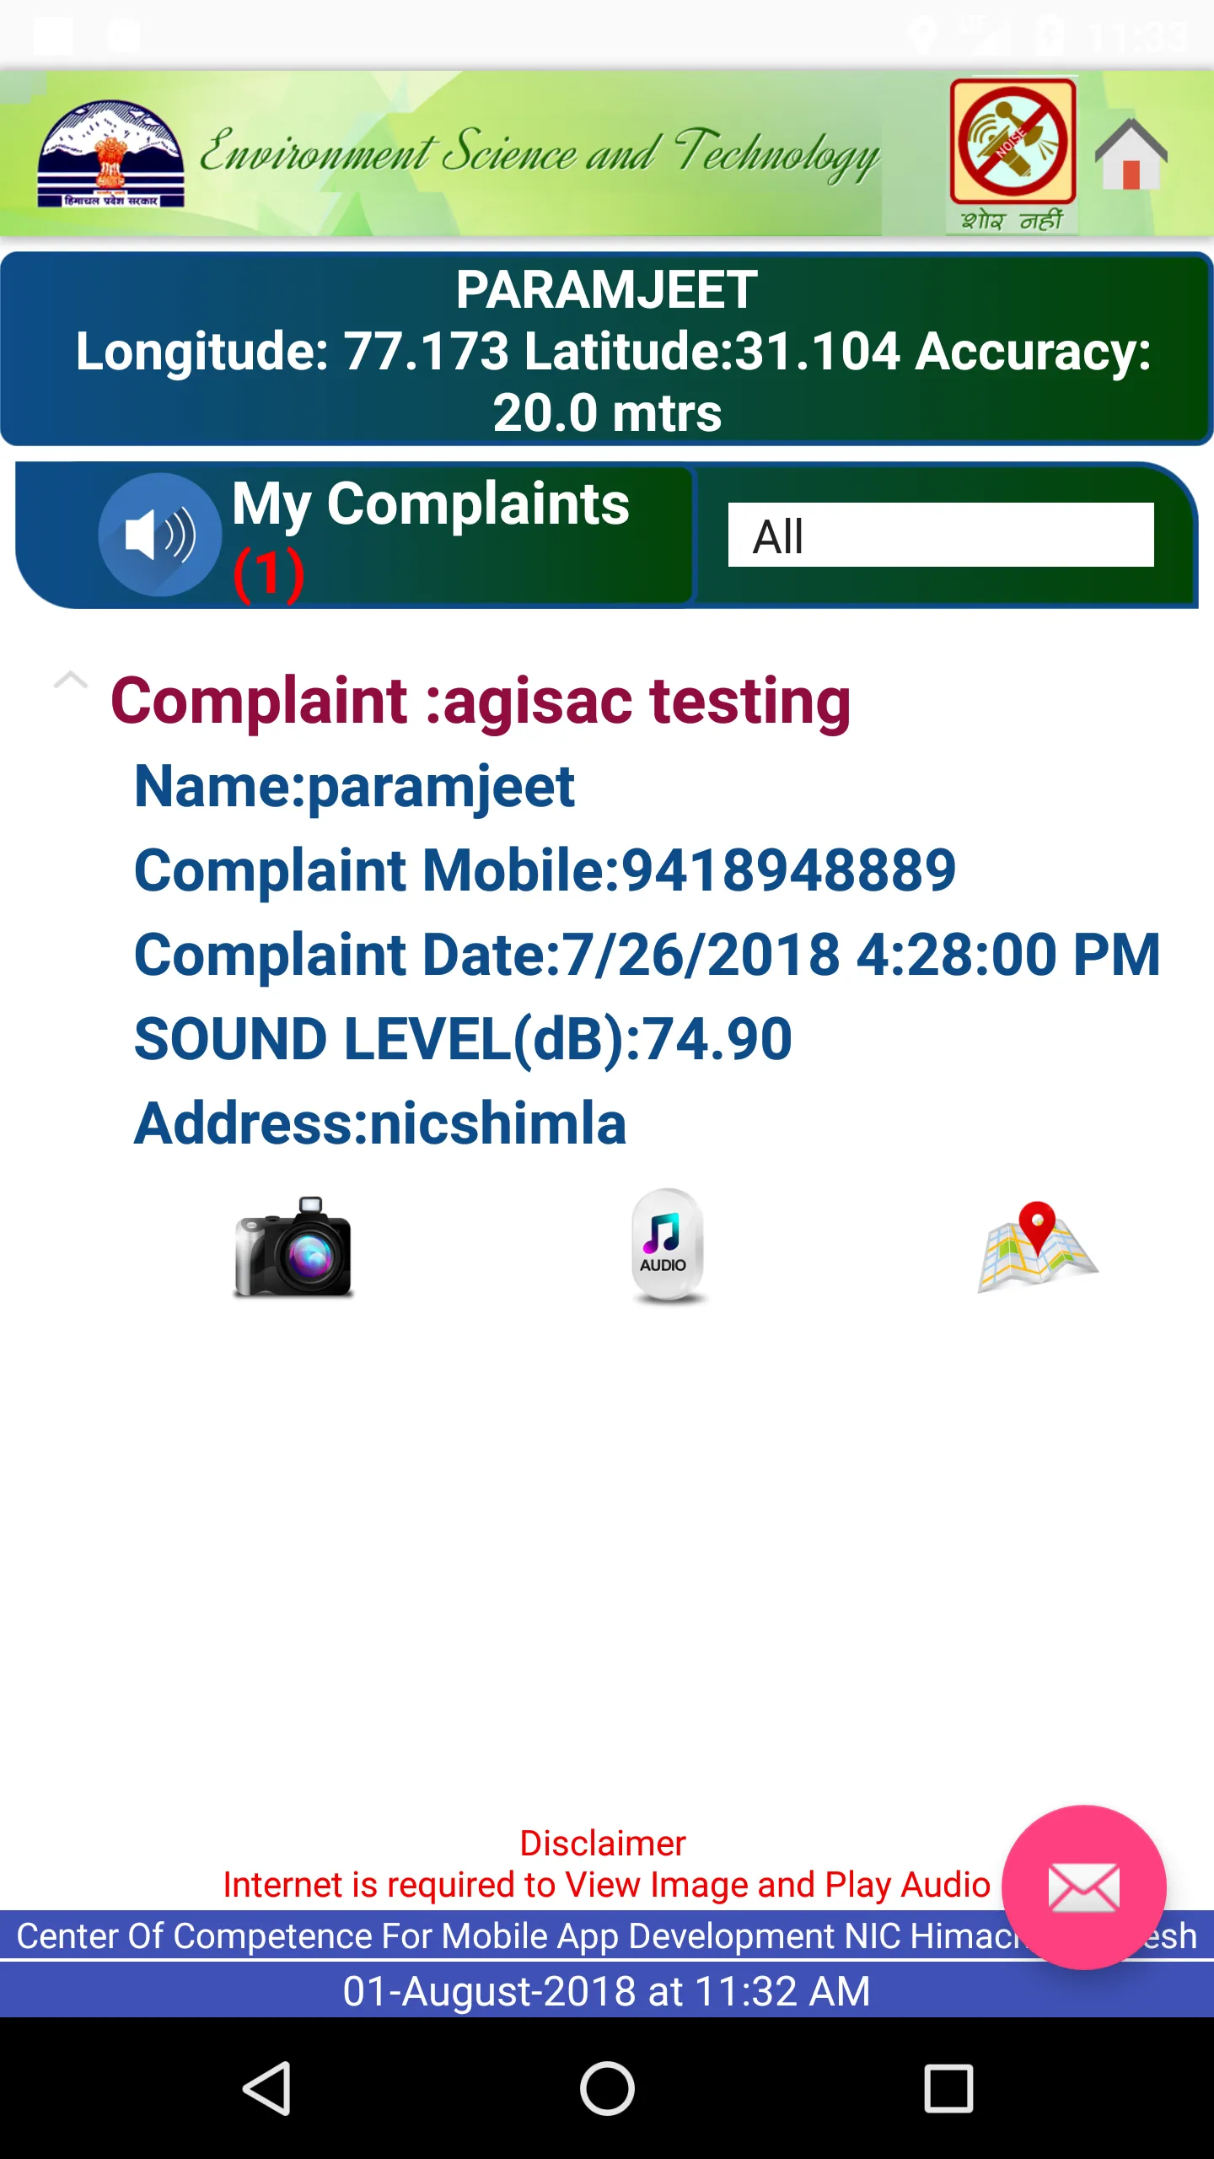Play the complaint audio recording
The width and height of the screenshot is (1214, 2159).
667,1246
